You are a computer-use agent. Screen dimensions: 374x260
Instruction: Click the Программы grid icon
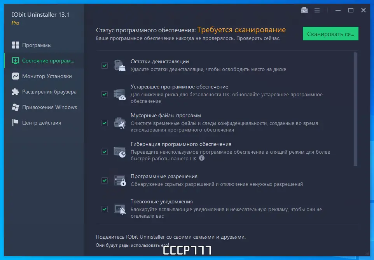(x=16, y=45)
